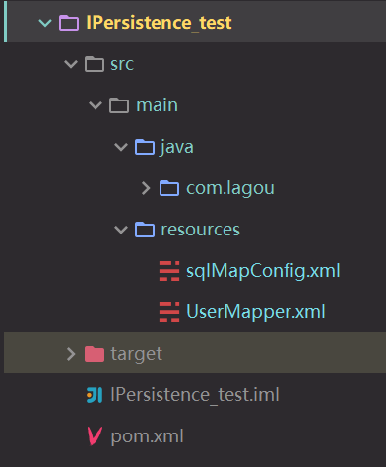Click the src folder icon
This screenshot has width=386, height=467.
[x=95, y=64]
